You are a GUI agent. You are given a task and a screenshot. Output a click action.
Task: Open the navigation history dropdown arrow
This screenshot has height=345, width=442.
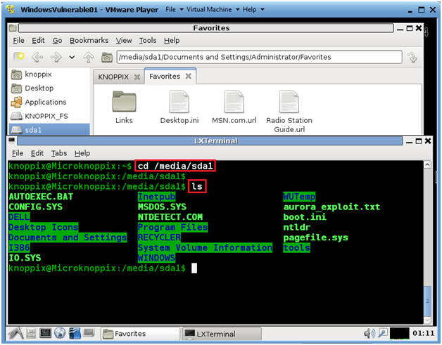72,57
